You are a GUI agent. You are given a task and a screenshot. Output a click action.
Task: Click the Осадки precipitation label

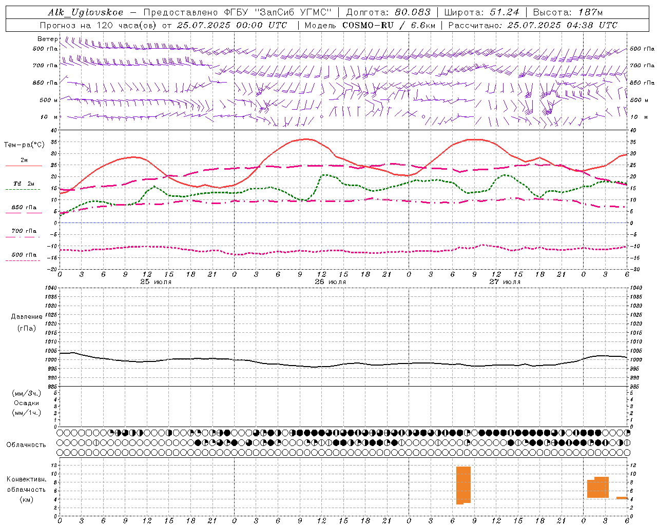(27, 403)
